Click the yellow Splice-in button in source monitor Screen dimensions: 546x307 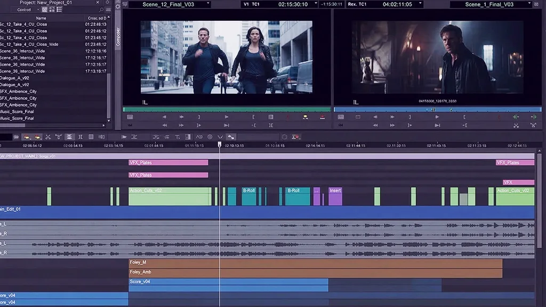click(x=305, y=117)
